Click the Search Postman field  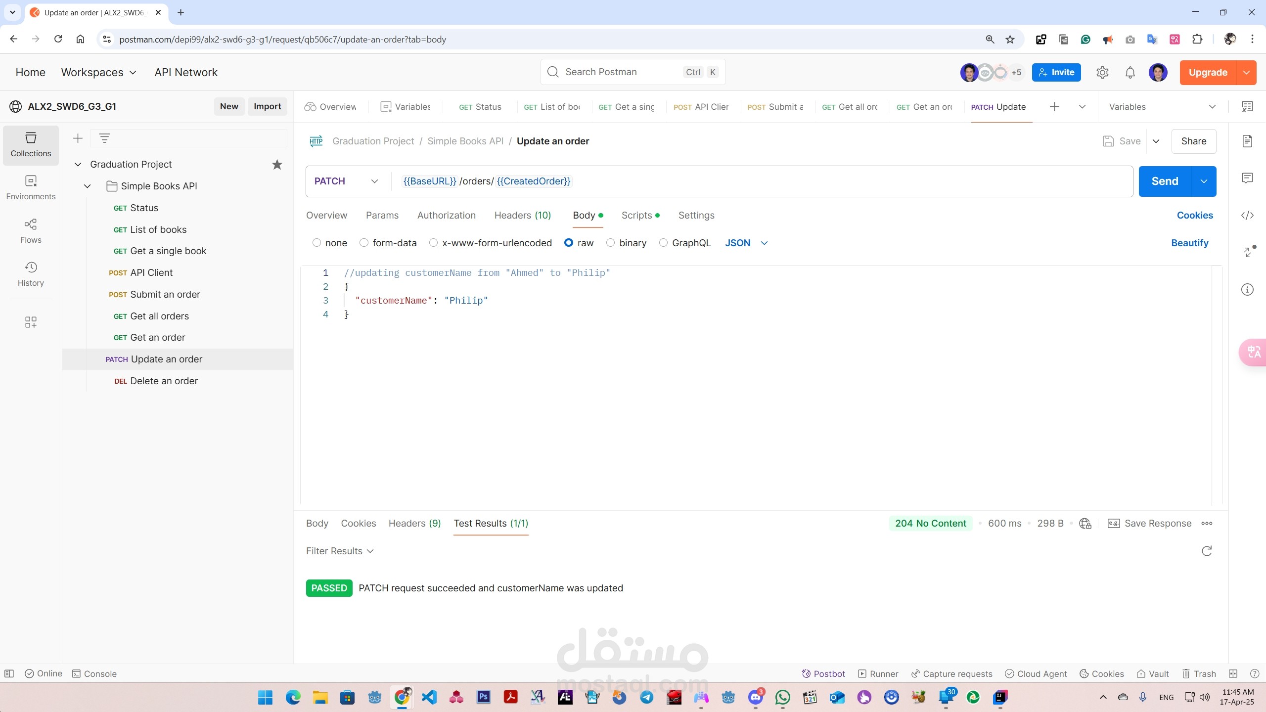[633, 72]
